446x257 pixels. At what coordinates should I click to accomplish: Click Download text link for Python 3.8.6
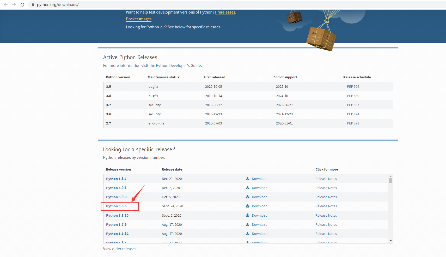[260, 206]
